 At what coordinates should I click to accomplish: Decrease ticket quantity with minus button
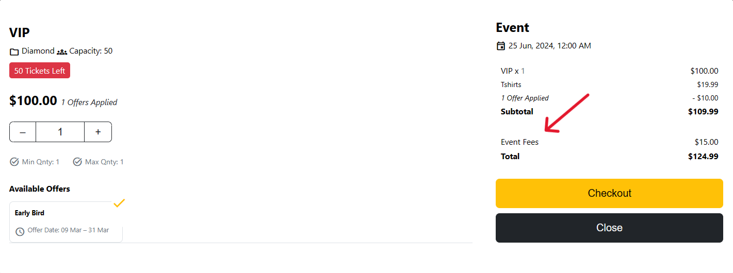[23, 132]
